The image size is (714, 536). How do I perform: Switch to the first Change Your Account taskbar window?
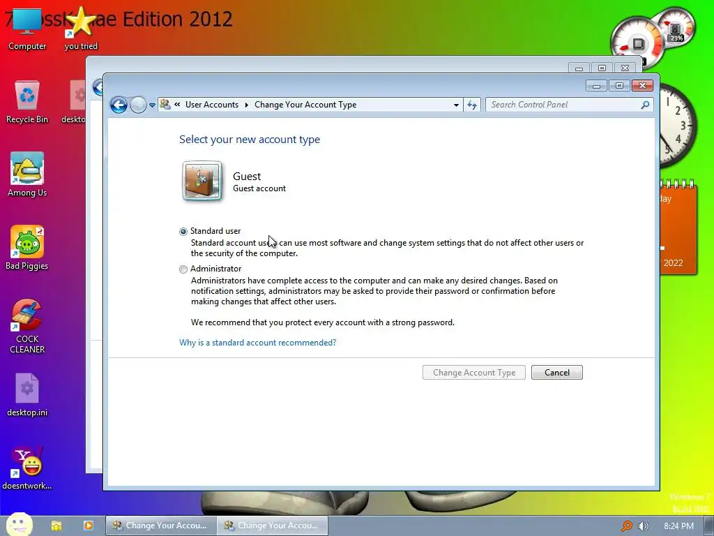(161, 526)
